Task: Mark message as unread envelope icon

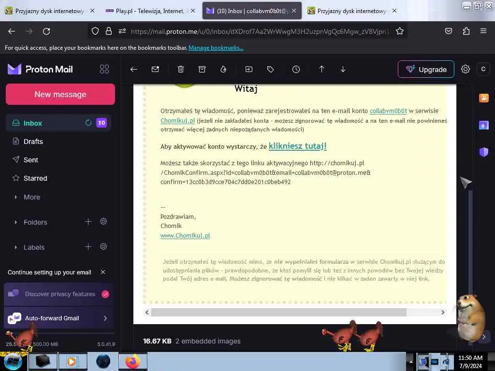Action: [155, 70]
